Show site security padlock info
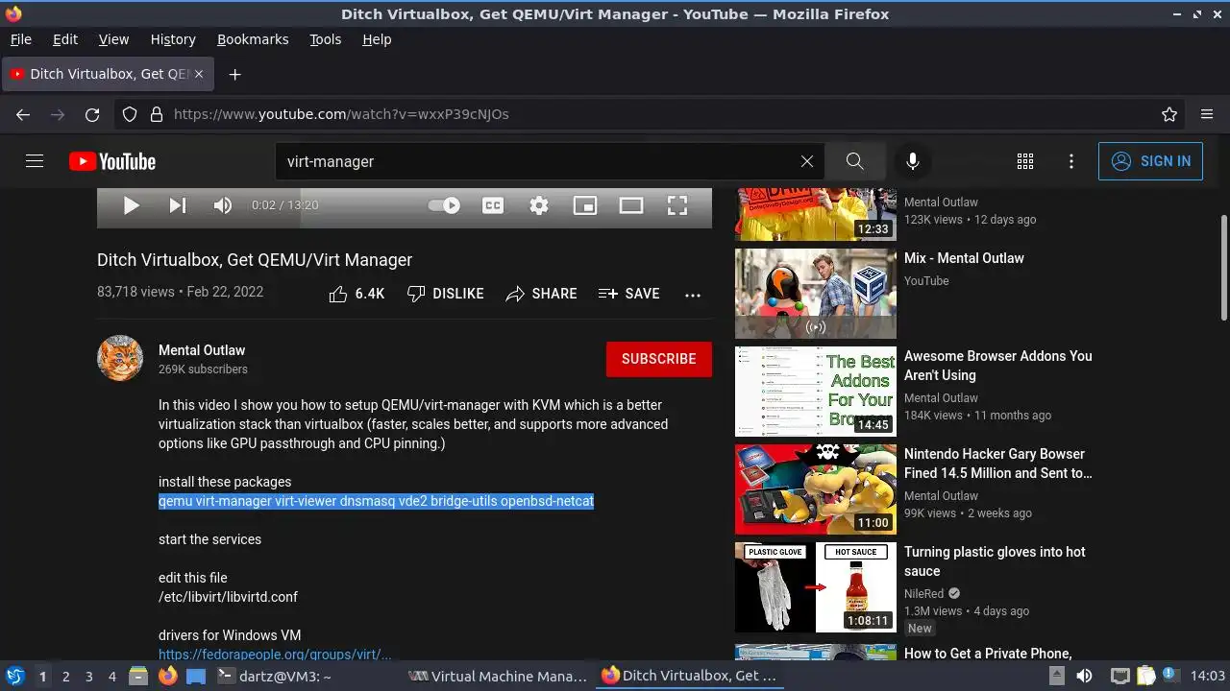Viewport: 1230px width, 691px height. tap(156, 114)
